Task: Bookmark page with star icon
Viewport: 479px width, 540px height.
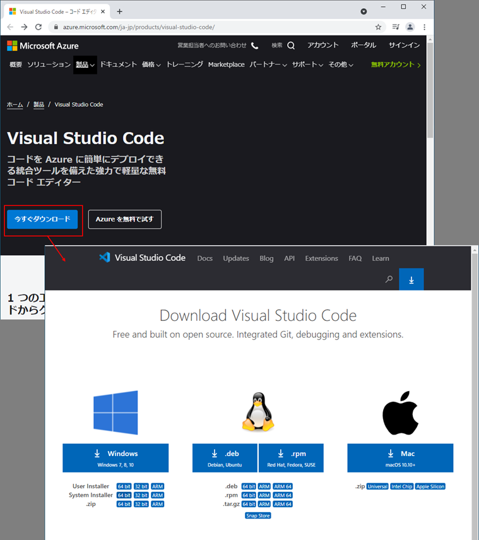Action: pos(378,27)
